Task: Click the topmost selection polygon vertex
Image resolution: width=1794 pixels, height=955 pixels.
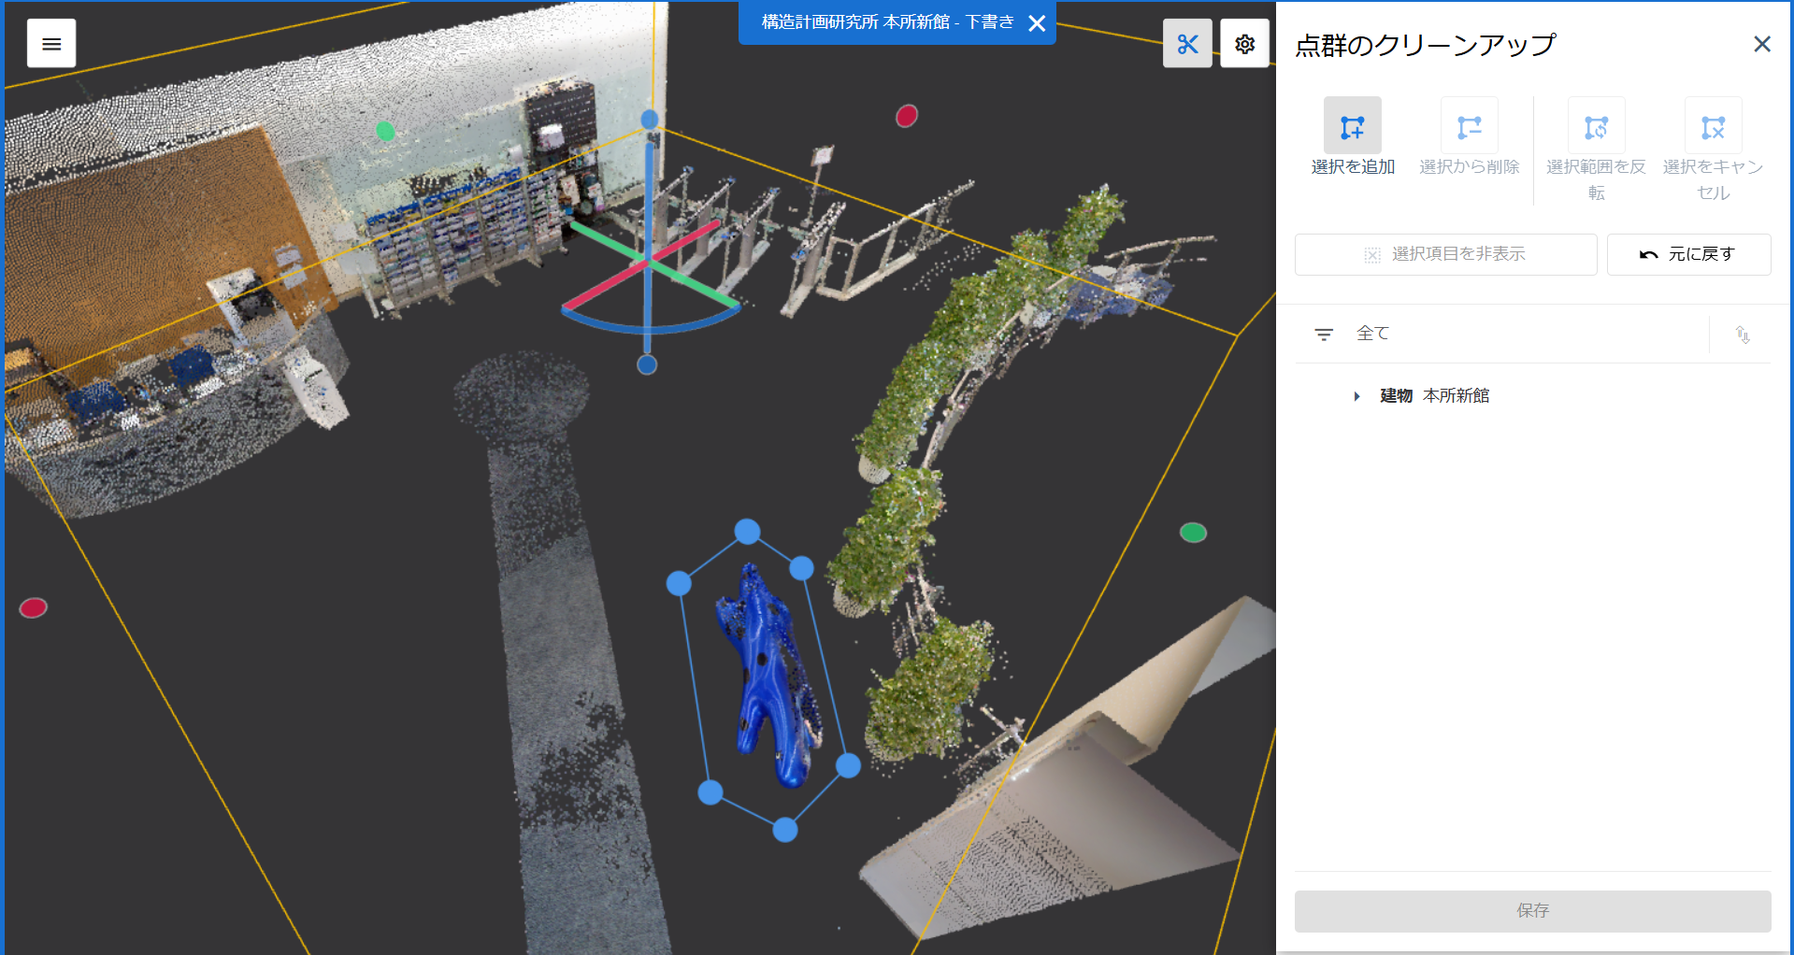Action: coord(747,532)
